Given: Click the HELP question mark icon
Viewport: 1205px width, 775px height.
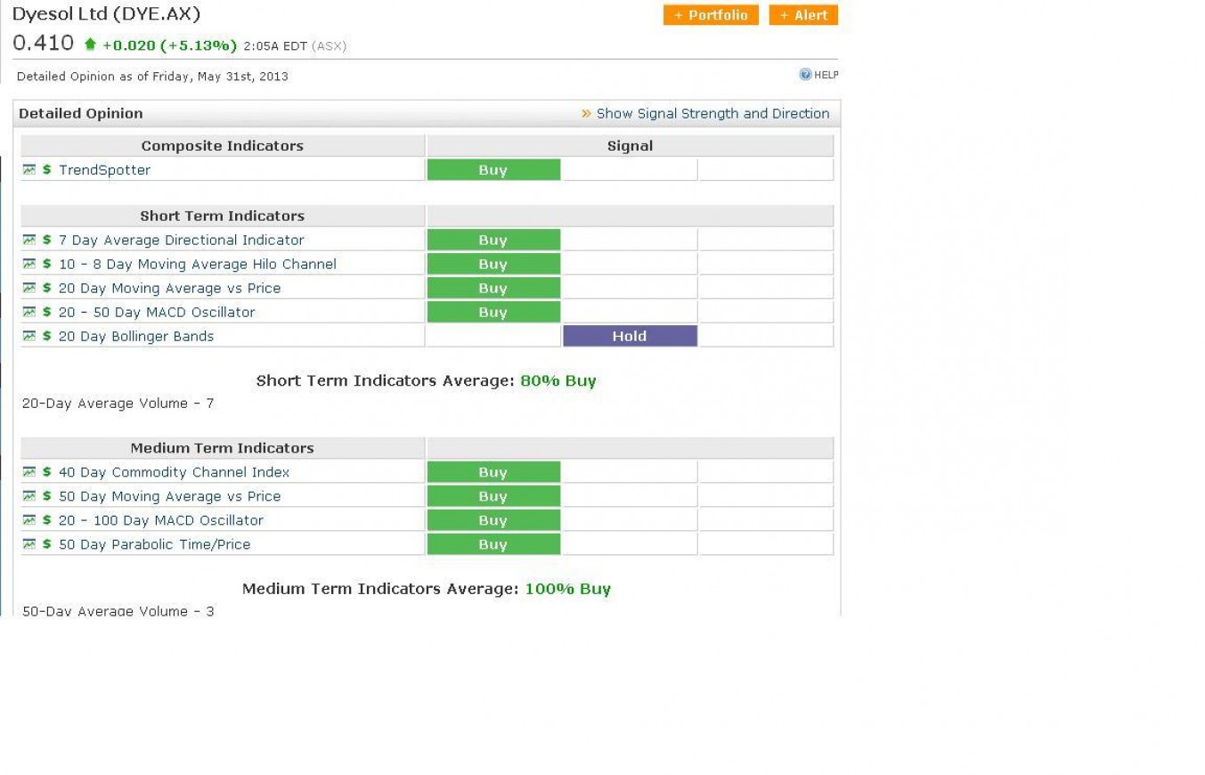Looking at the screenshot, I should [805, 75].
